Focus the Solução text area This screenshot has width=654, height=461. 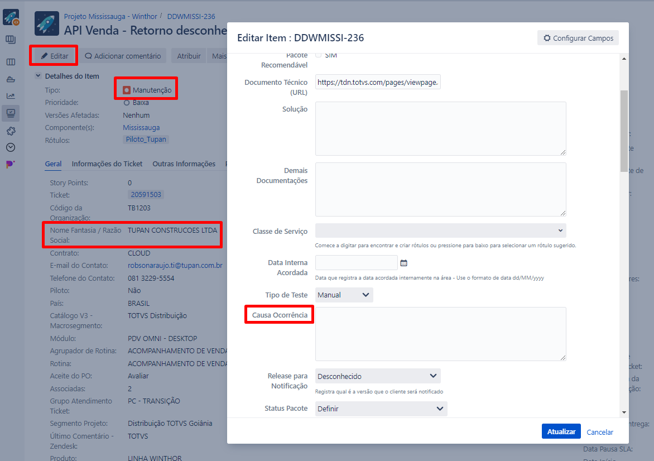[x=440, y=128]
